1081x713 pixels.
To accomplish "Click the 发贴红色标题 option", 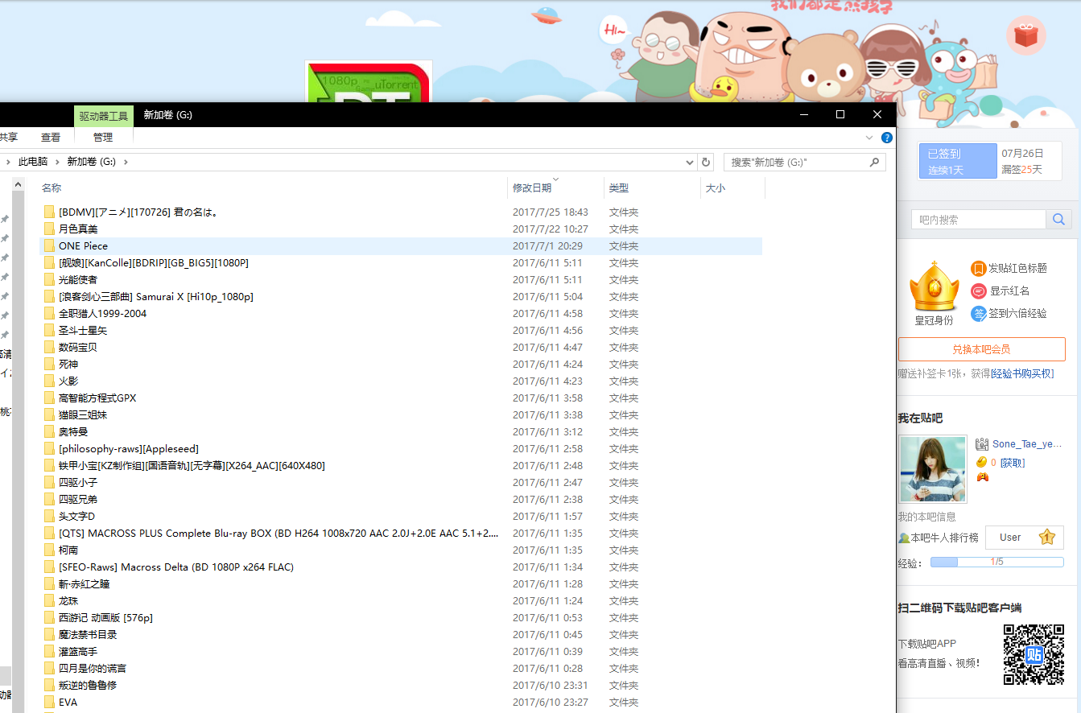I will click(x=1009, y=268).
